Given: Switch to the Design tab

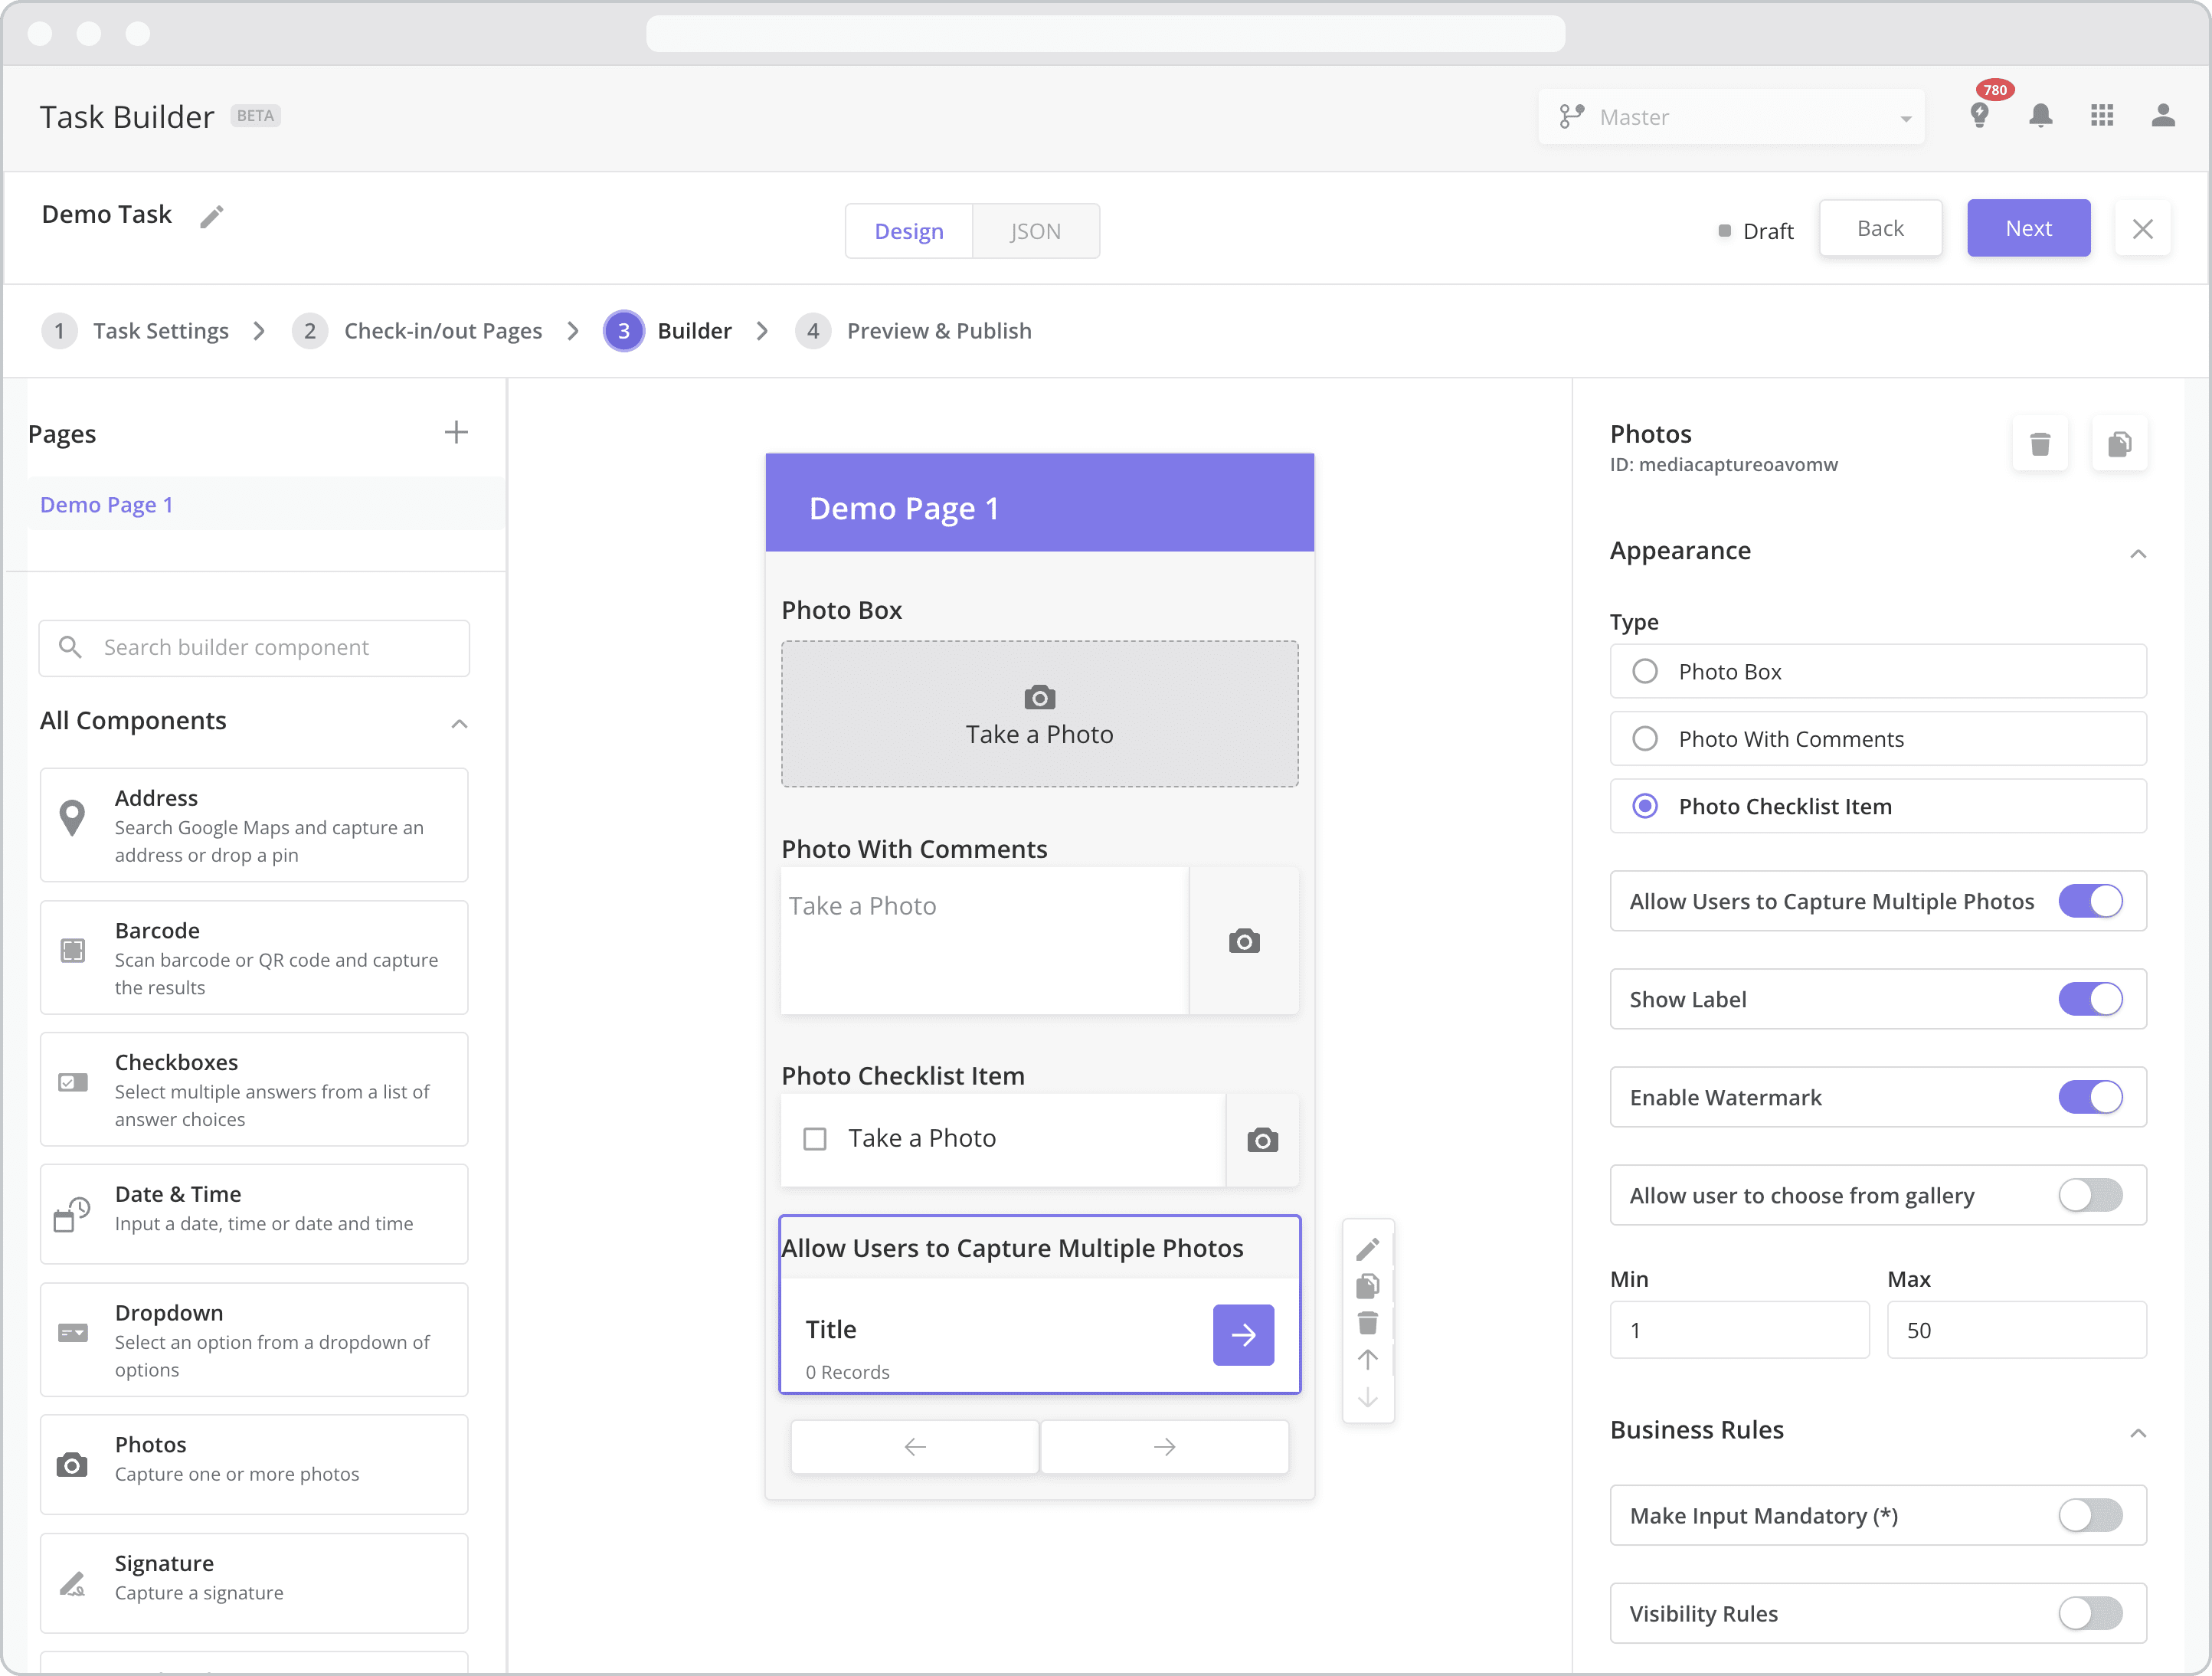Looking at the screenshot, I should click(x=908, y=231).
